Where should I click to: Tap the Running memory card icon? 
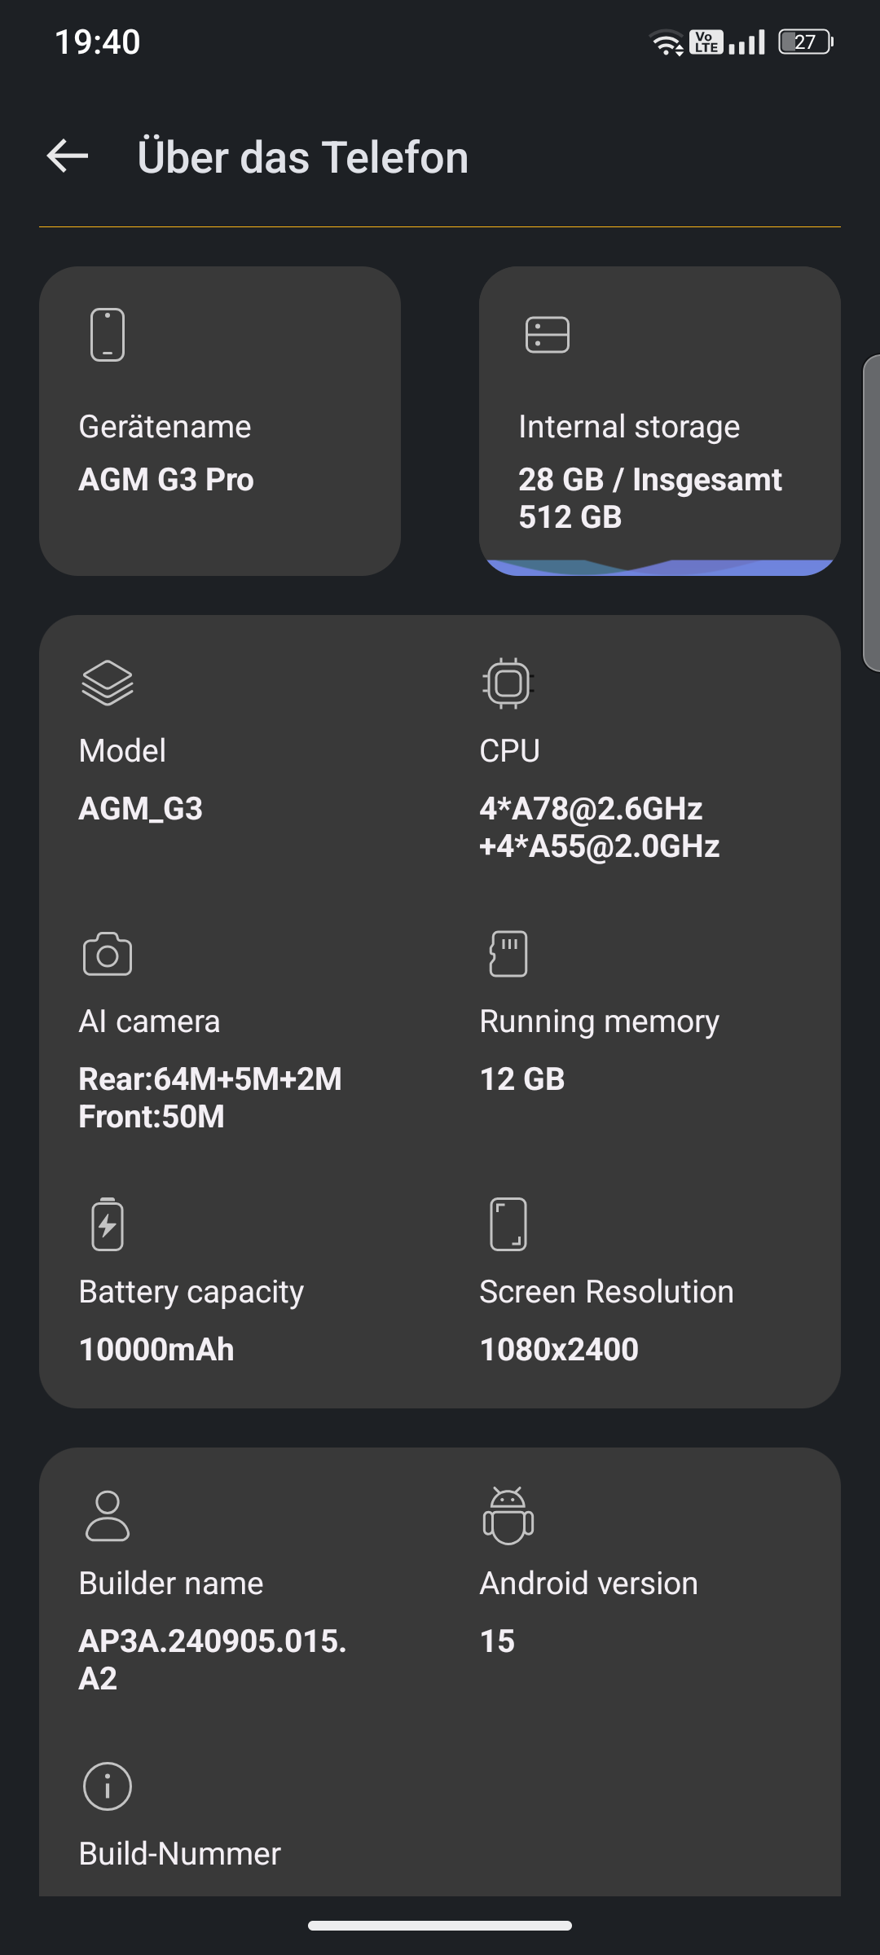point(508,954)
